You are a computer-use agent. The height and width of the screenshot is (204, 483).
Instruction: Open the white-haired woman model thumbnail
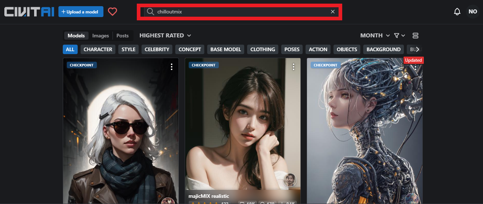coord(121,131)
